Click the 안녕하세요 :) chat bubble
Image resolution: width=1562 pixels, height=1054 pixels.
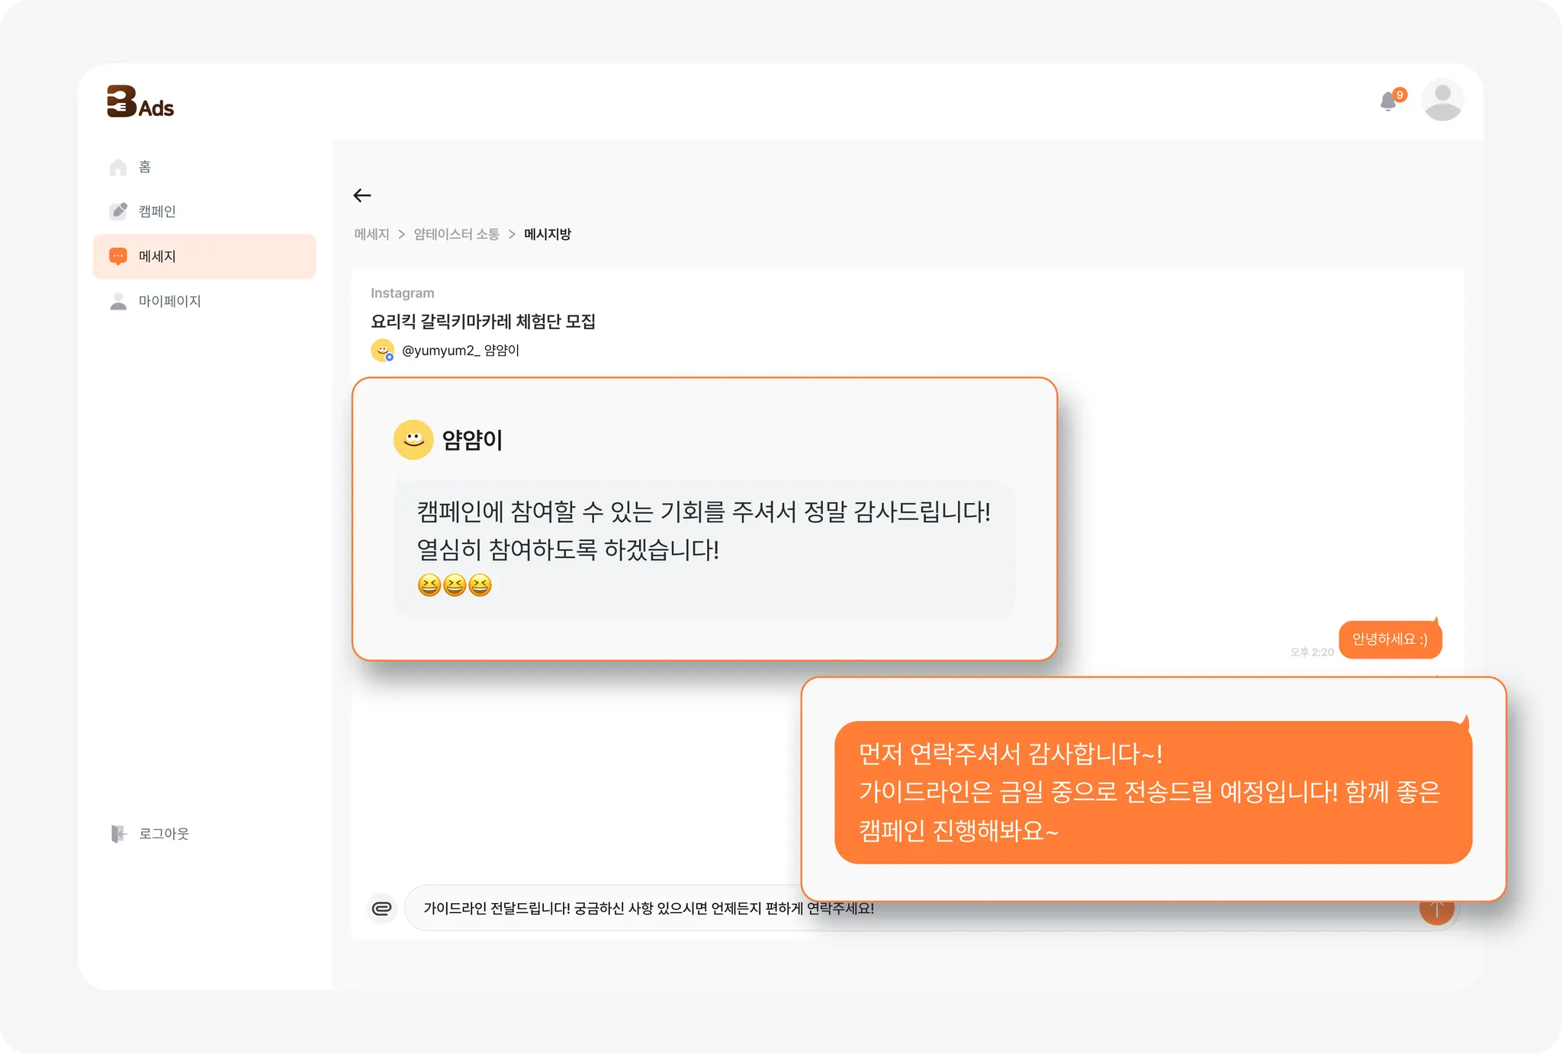tap(1390, 639)
